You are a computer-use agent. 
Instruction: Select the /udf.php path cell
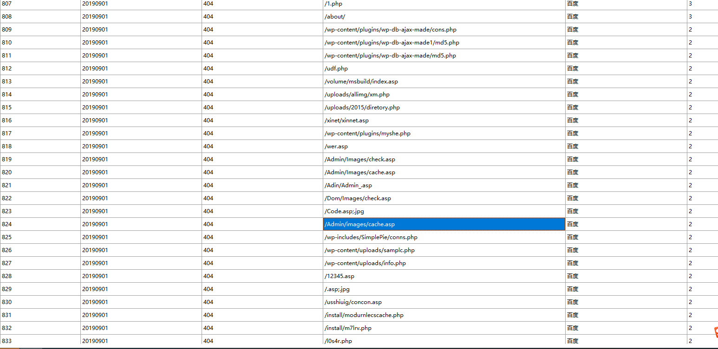(x=444, y=69)
